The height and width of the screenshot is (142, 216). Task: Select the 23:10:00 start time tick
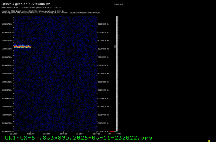[14, 134]
